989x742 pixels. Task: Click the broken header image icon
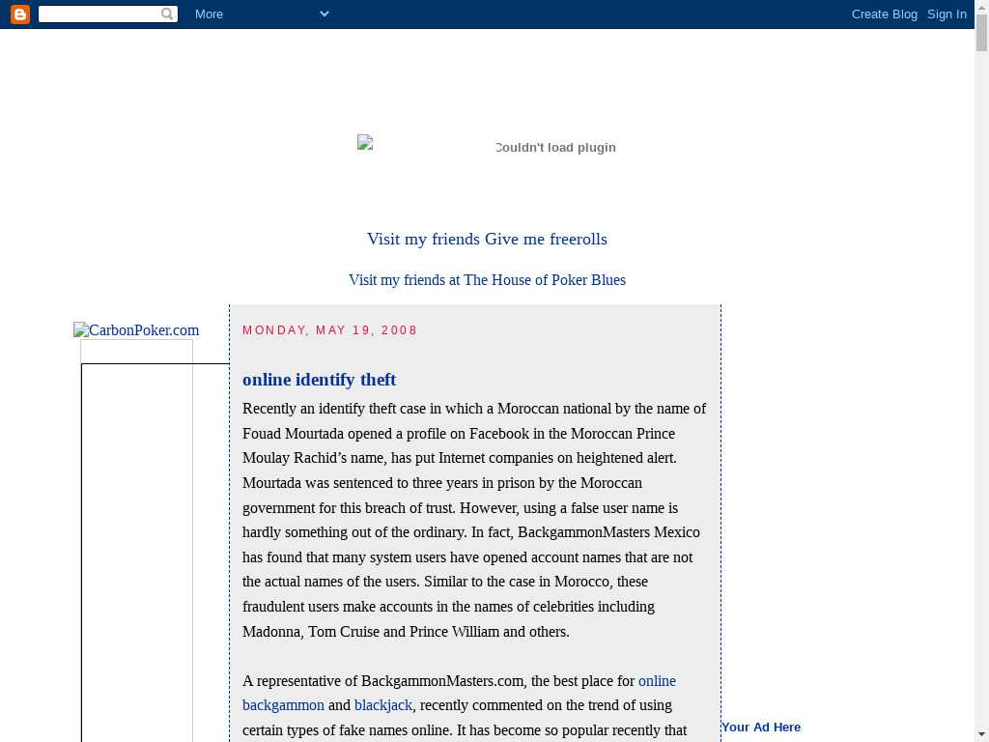(364, 143)
